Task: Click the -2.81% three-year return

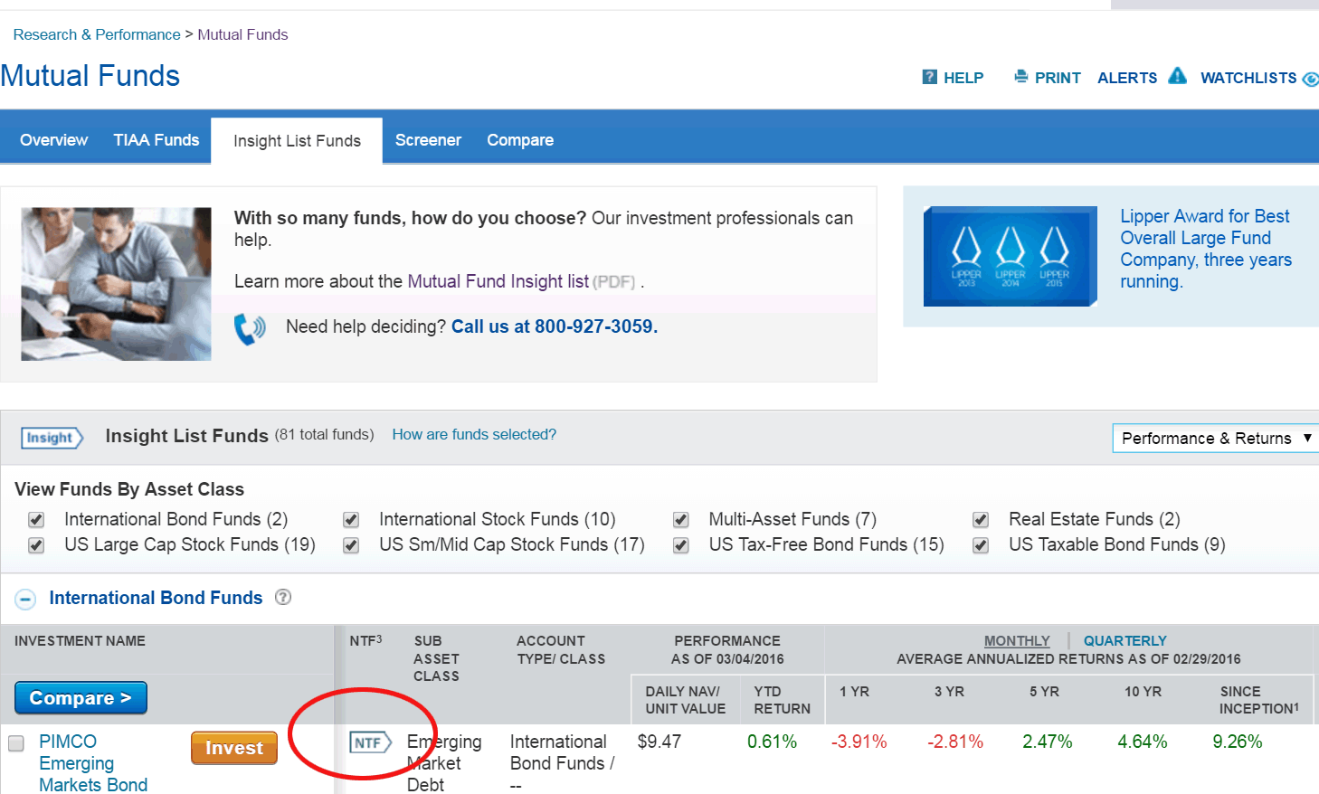Action: click(955, 742)
